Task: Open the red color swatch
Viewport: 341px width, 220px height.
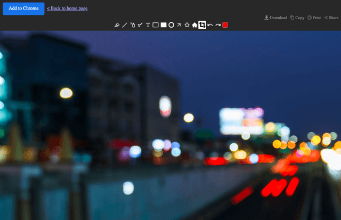Action: click(x=225, y=25)
